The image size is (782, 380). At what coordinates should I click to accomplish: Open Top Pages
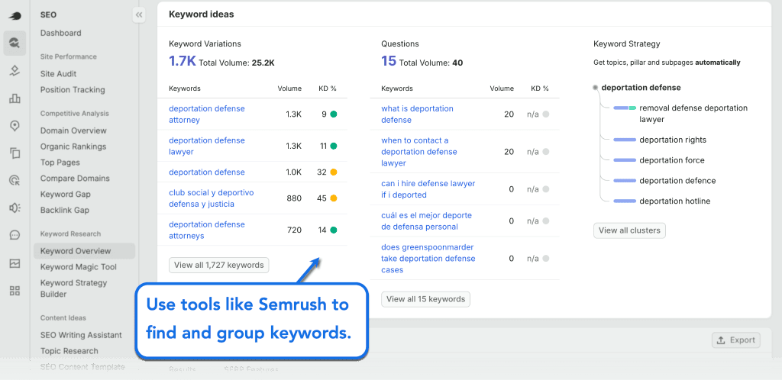click(60, 163)
